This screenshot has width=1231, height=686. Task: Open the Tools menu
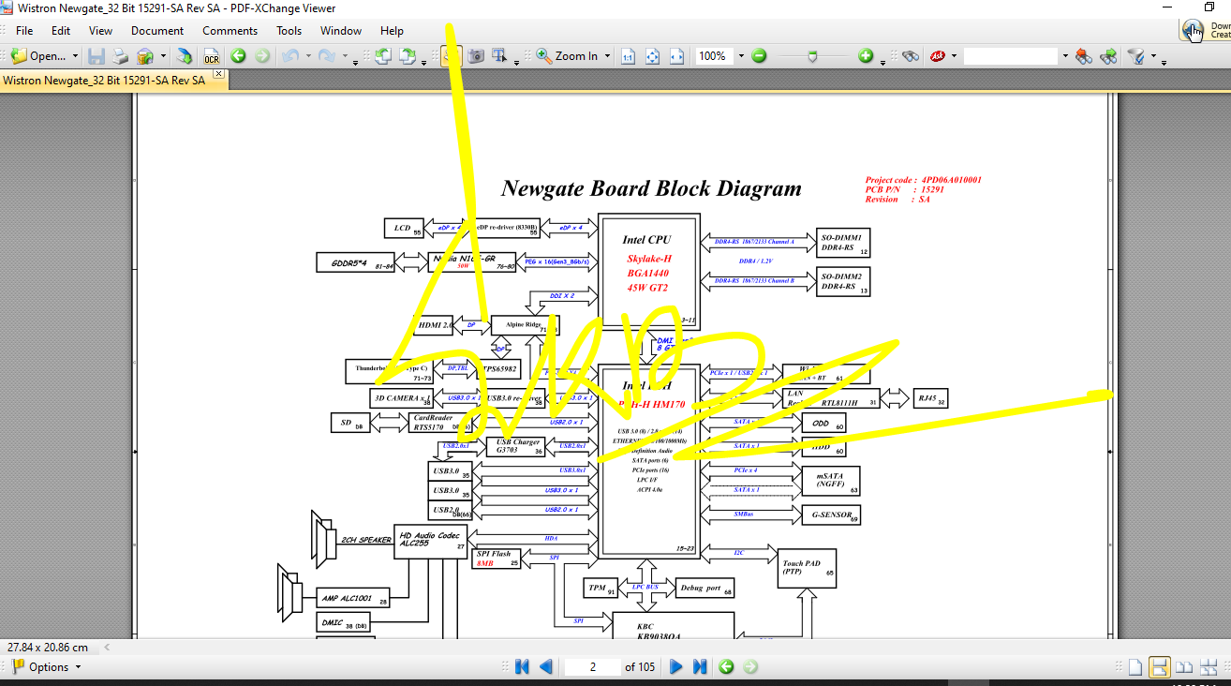click(289, 31)
